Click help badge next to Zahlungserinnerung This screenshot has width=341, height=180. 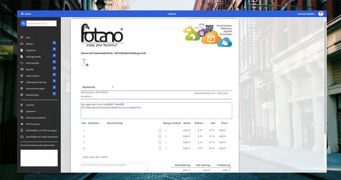[54, 81]
